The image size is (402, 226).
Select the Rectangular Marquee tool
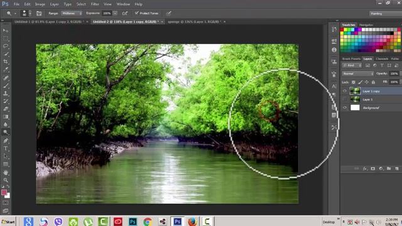coord(6,38)
